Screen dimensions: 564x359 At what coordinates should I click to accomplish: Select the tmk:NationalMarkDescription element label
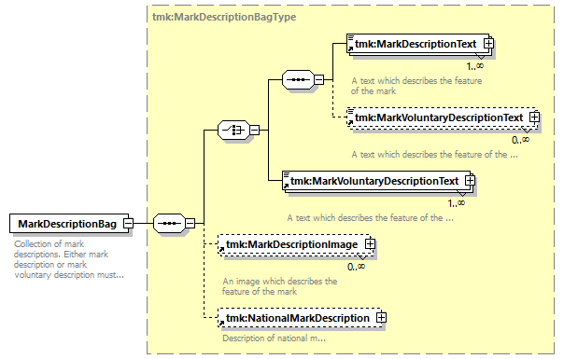tap(298, 318)
